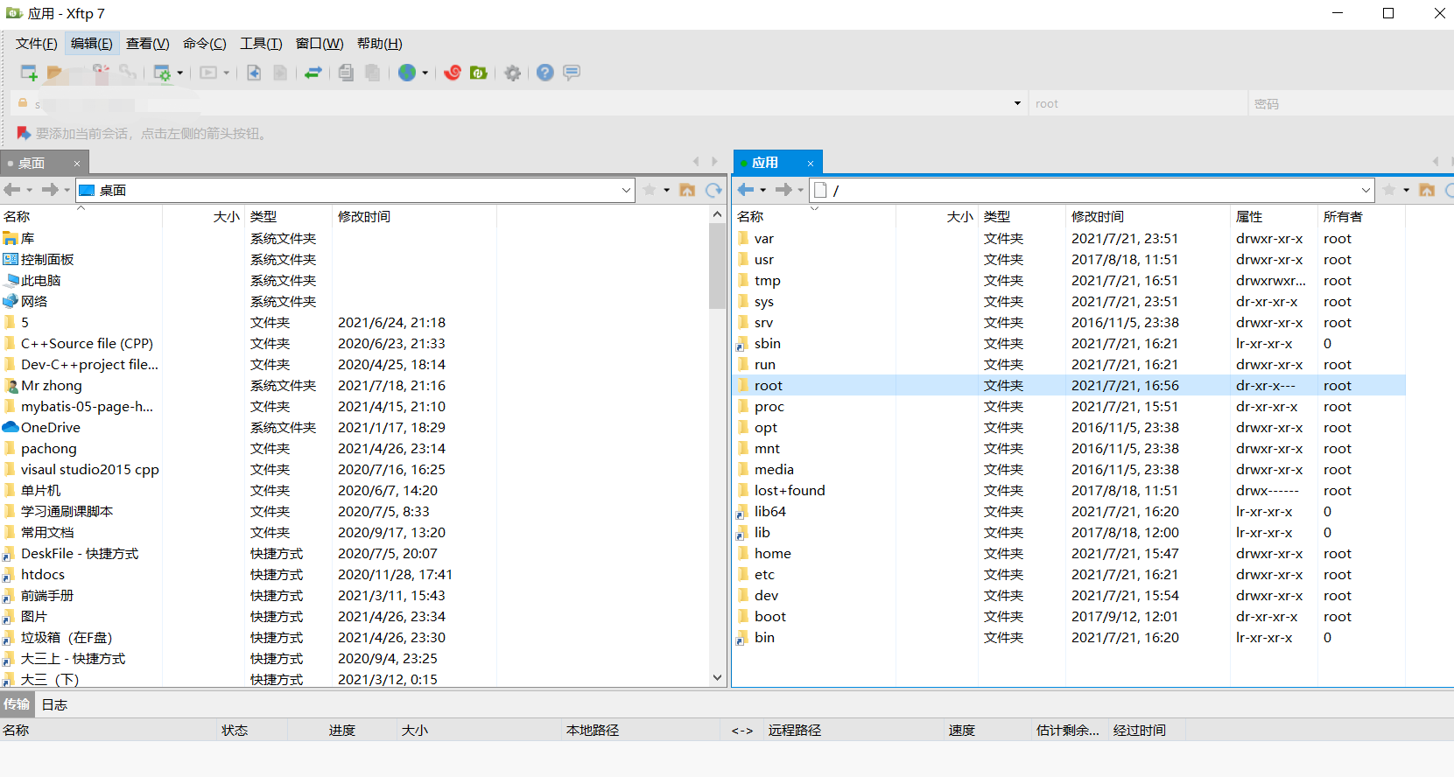Sort remote files by 属性 column header

click(1273, 216)
